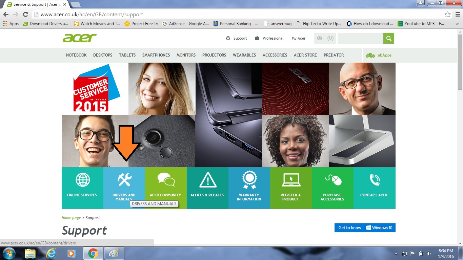Open the Purchase Accessories mouse tile

point(333,188)
